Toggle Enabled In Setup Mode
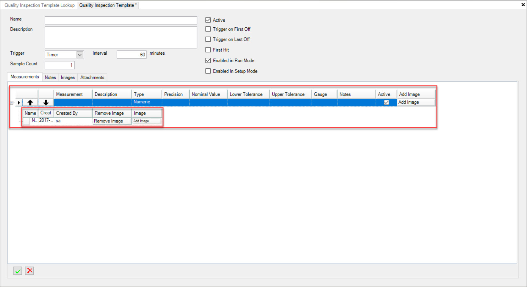The image size is (527, 287). pyautogui.click(x=208, y=71)
